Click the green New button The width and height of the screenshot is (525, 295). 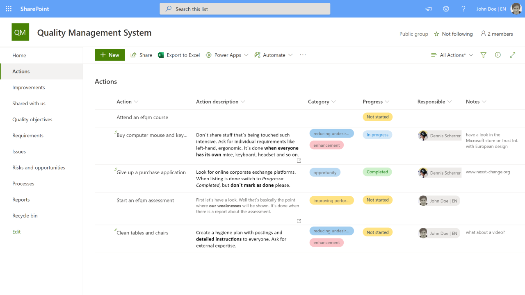[x=110, y=55]
